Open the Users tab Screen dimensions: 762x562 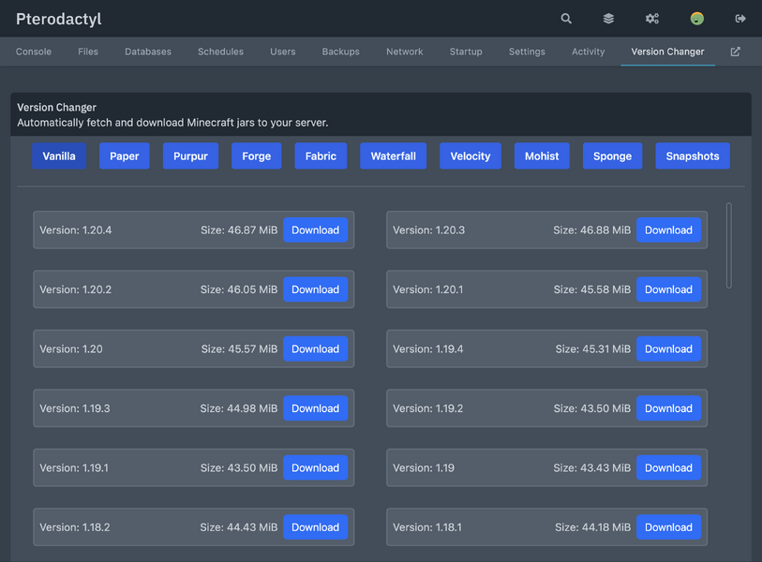tap(283, 52)
